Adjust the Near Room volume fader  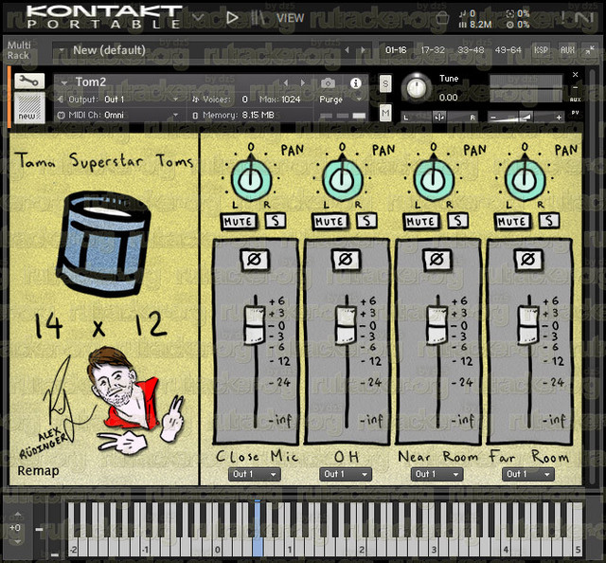(437, 325)
